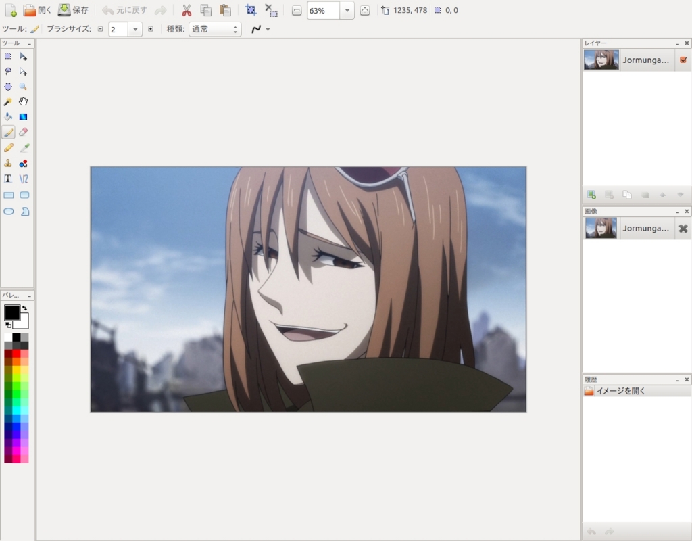The width and height of the screenshot is (692, 541).
Task: Click the brush size value field
Action: (x=119, y=30)
